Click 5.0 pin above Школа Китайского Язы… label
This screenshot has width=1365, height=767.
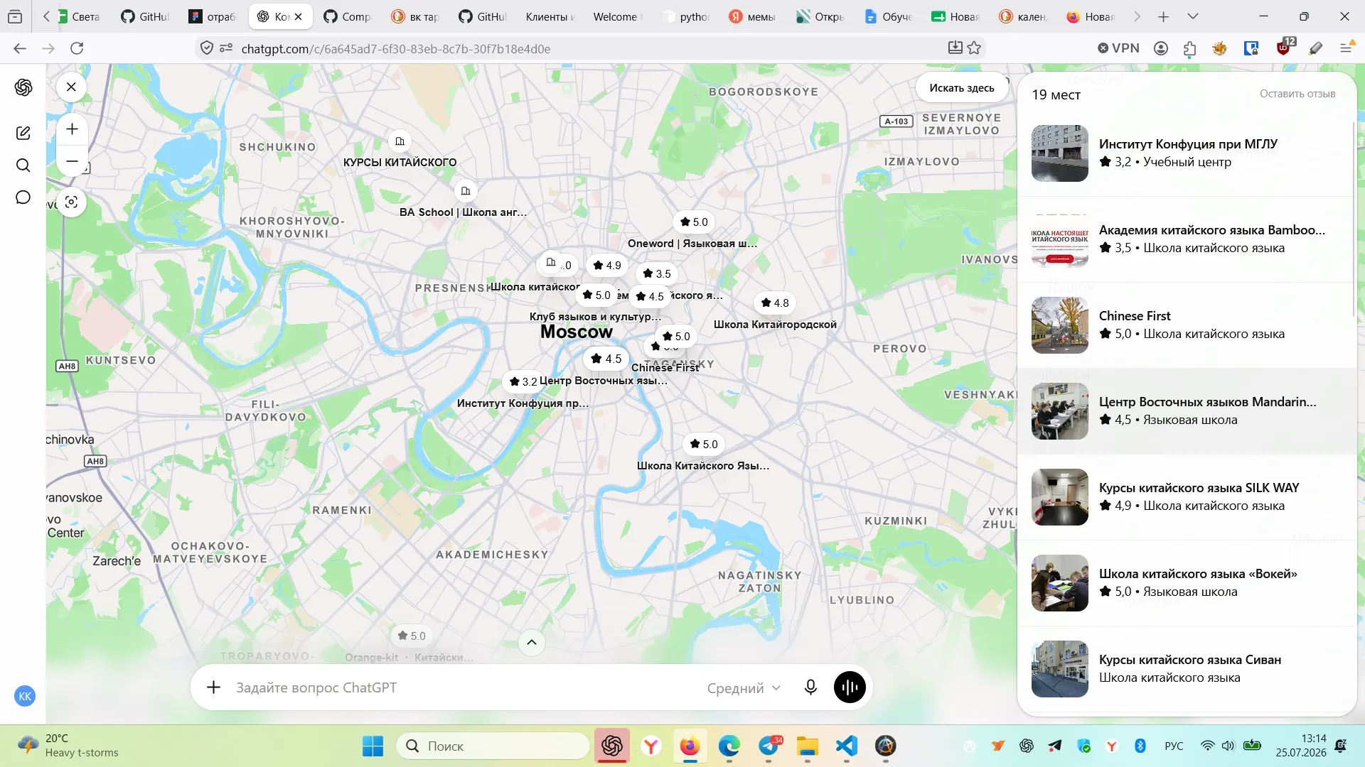click(704, 444)
